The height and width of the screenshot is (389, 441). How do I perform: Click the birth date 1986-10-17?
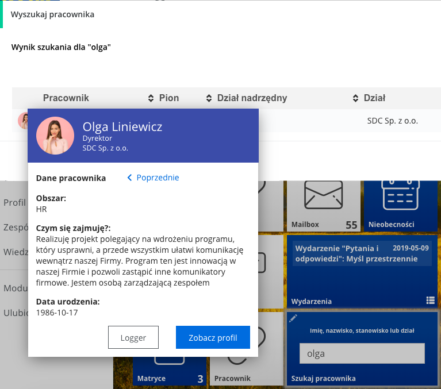57,313
